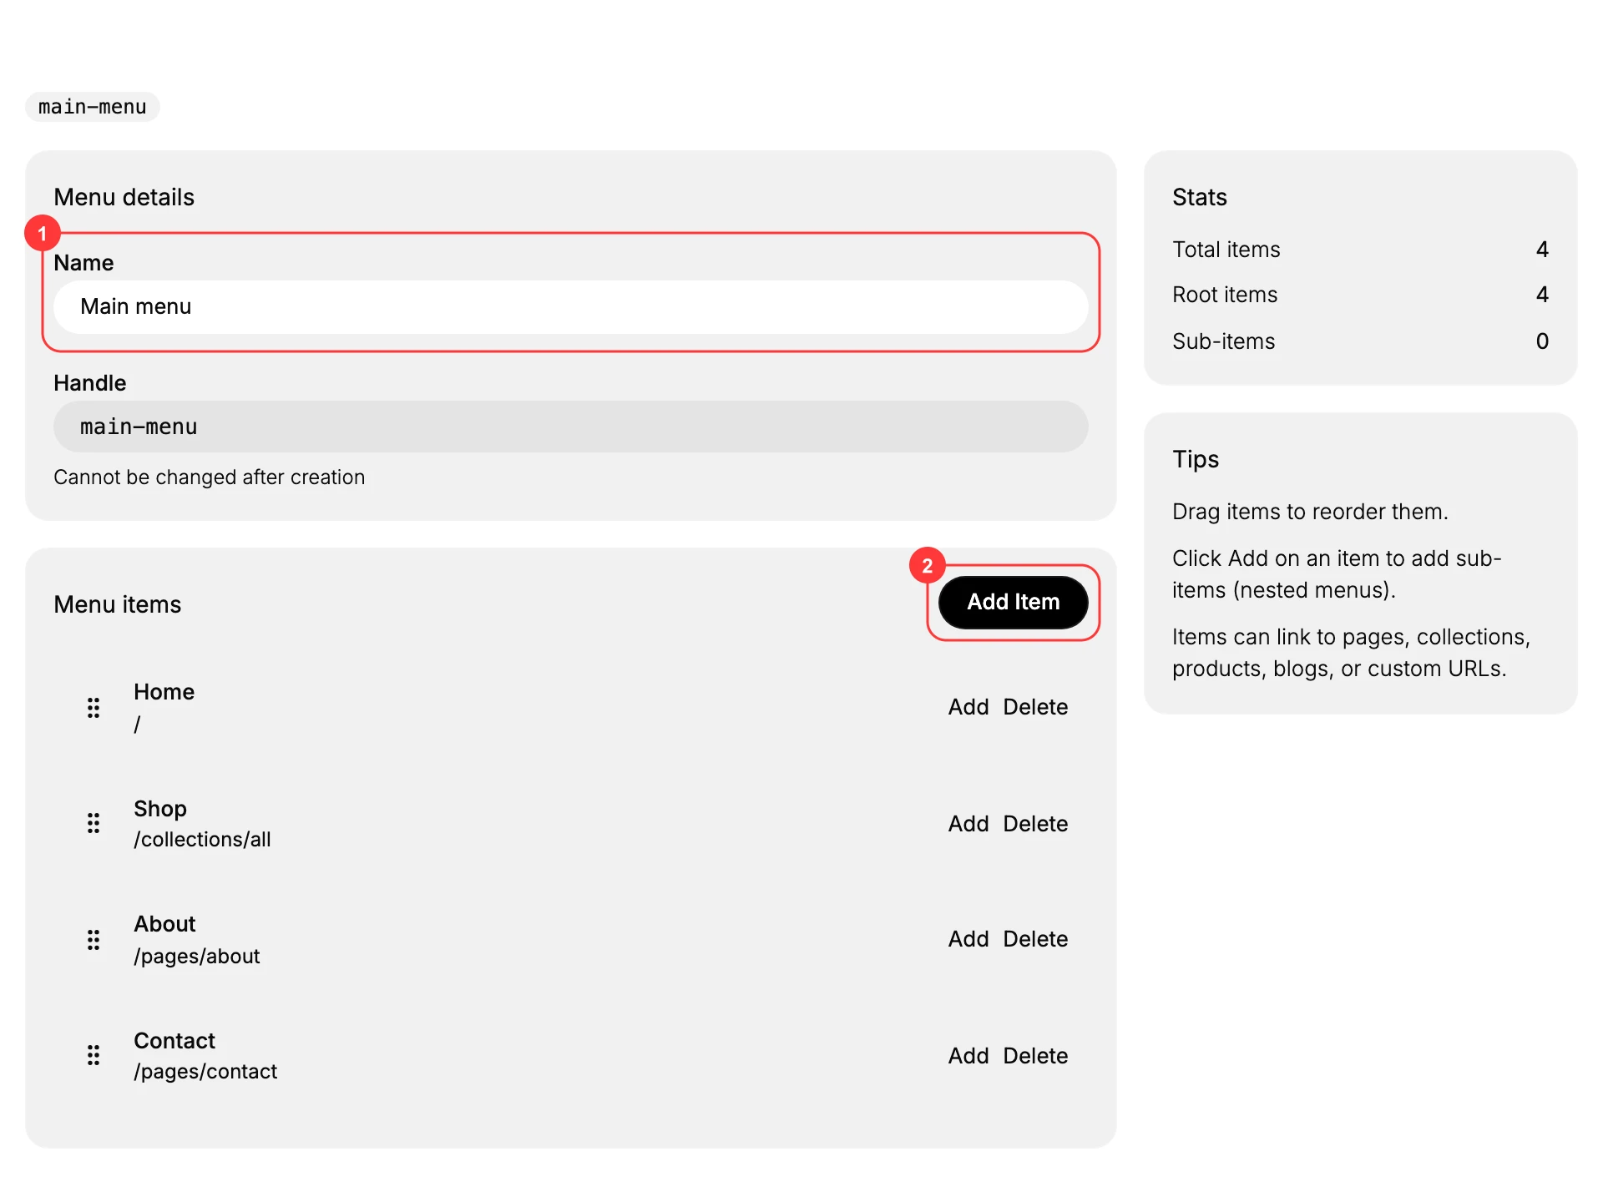Click the drag handle for About item
The width and height of the screenshot is (1603, 1202).
[x=94, y=940]
